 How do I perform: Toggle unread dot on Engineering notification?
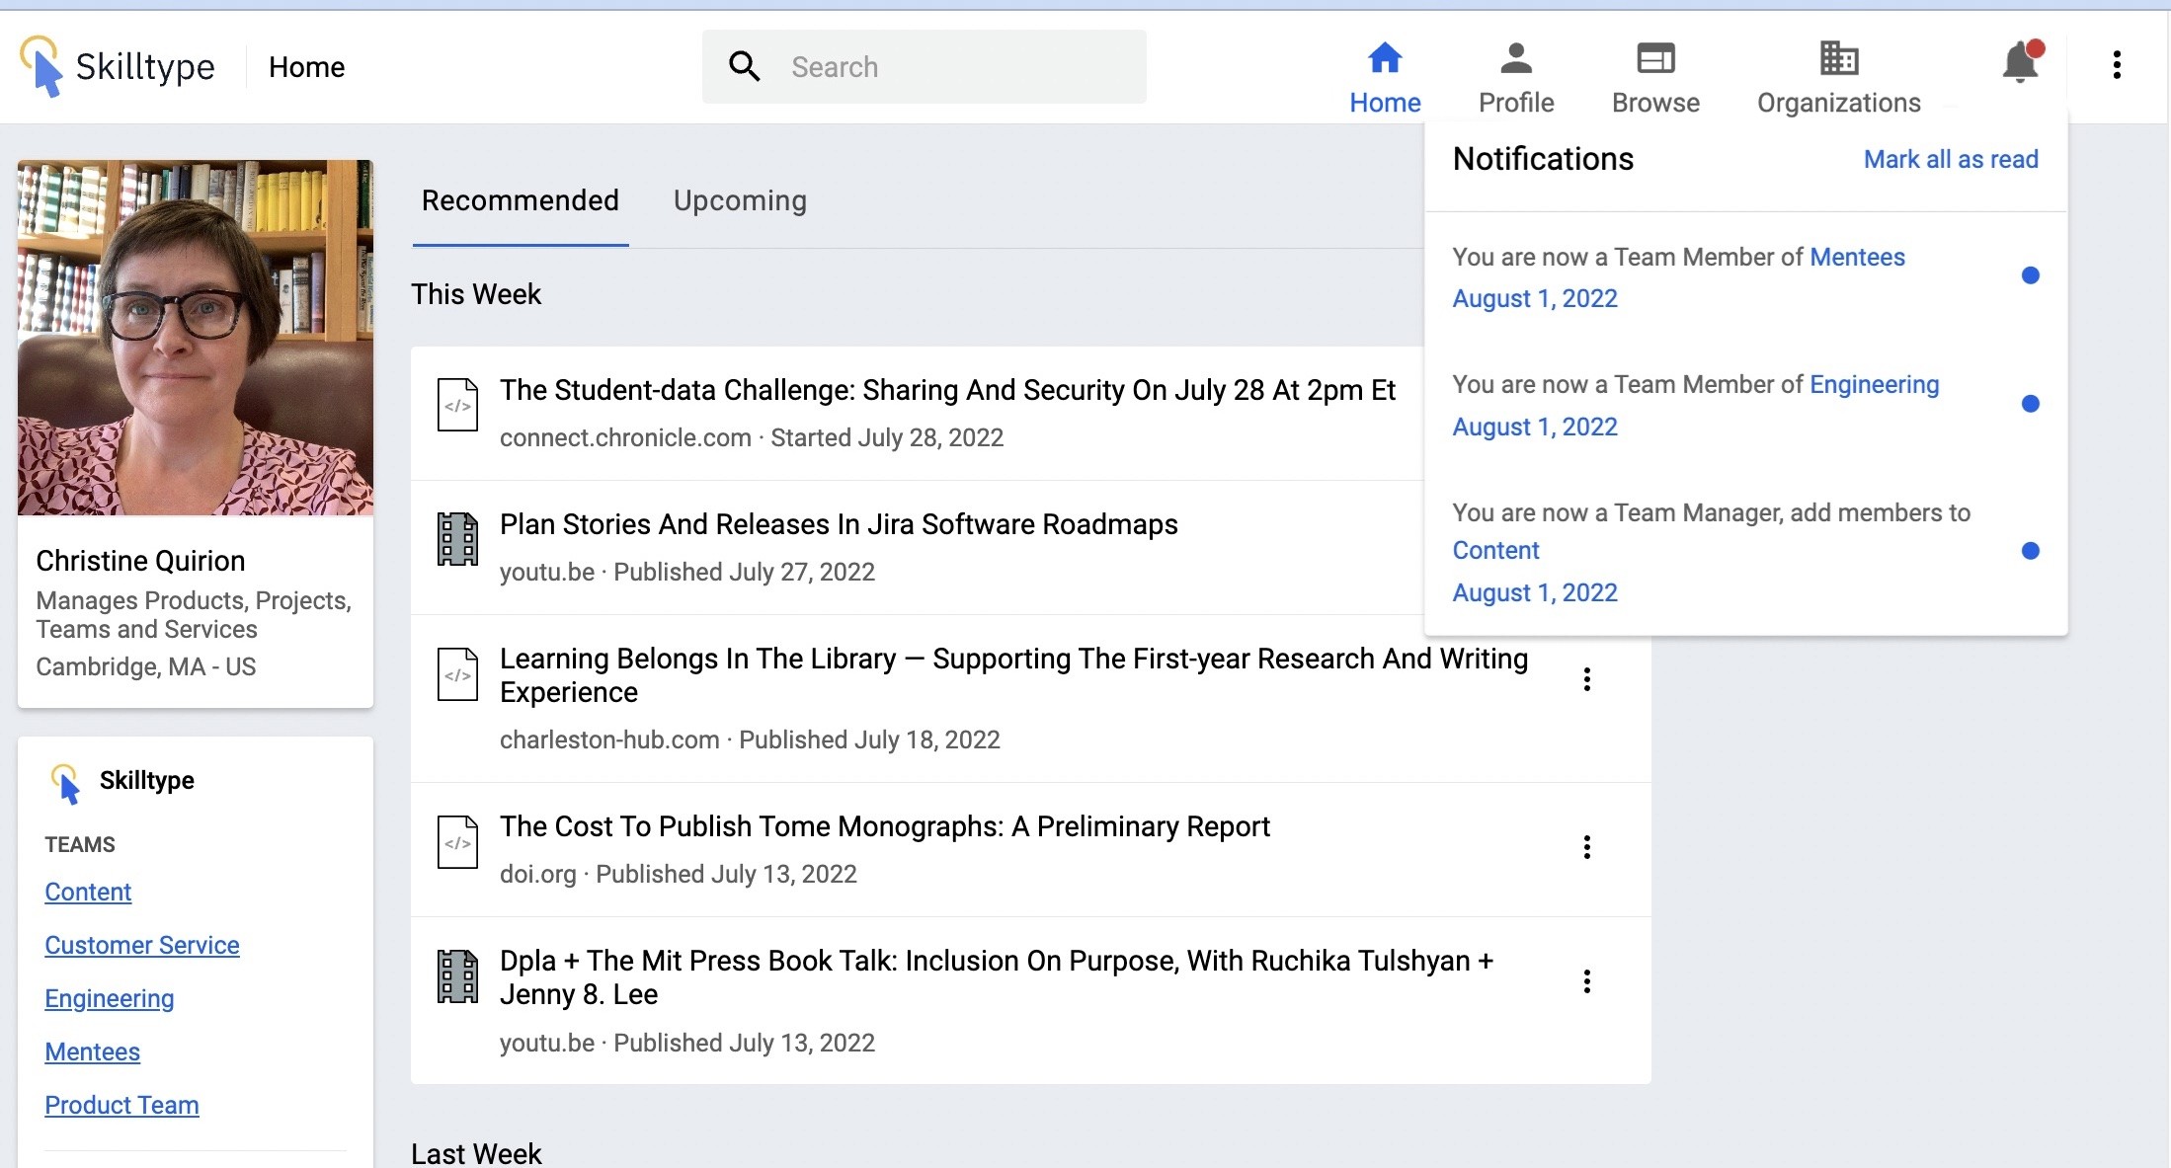point(2030,404)
